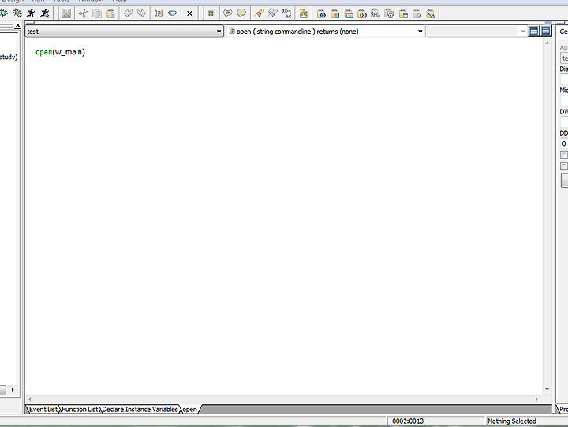Comment selection with lined speech-bubble icon

click(227, 13)
